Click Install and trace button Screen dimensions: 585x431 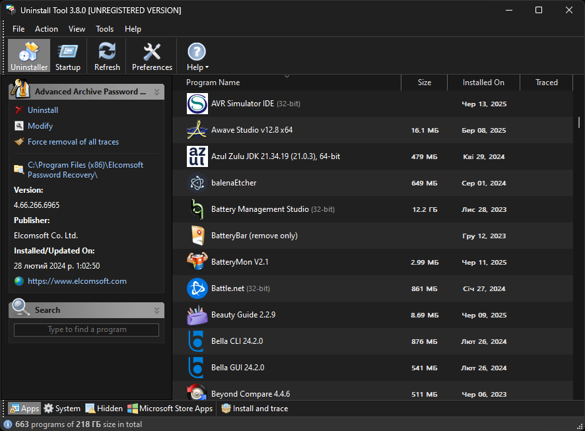click(x=255, y=409)
